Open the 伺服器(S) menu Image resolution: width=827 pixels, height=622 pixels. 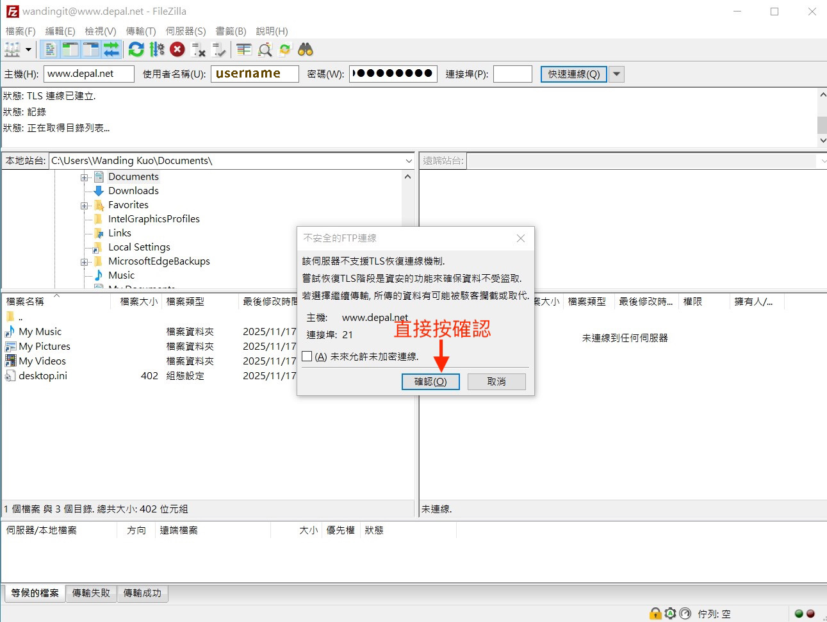(186, 31)
